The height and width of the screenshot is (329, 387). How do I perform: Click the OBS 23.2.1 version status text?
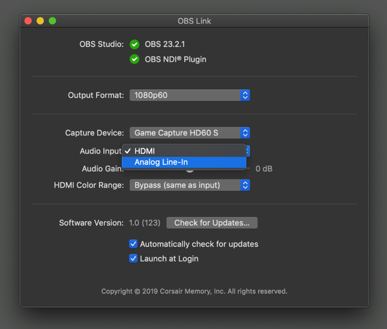(x=165, y=44)
